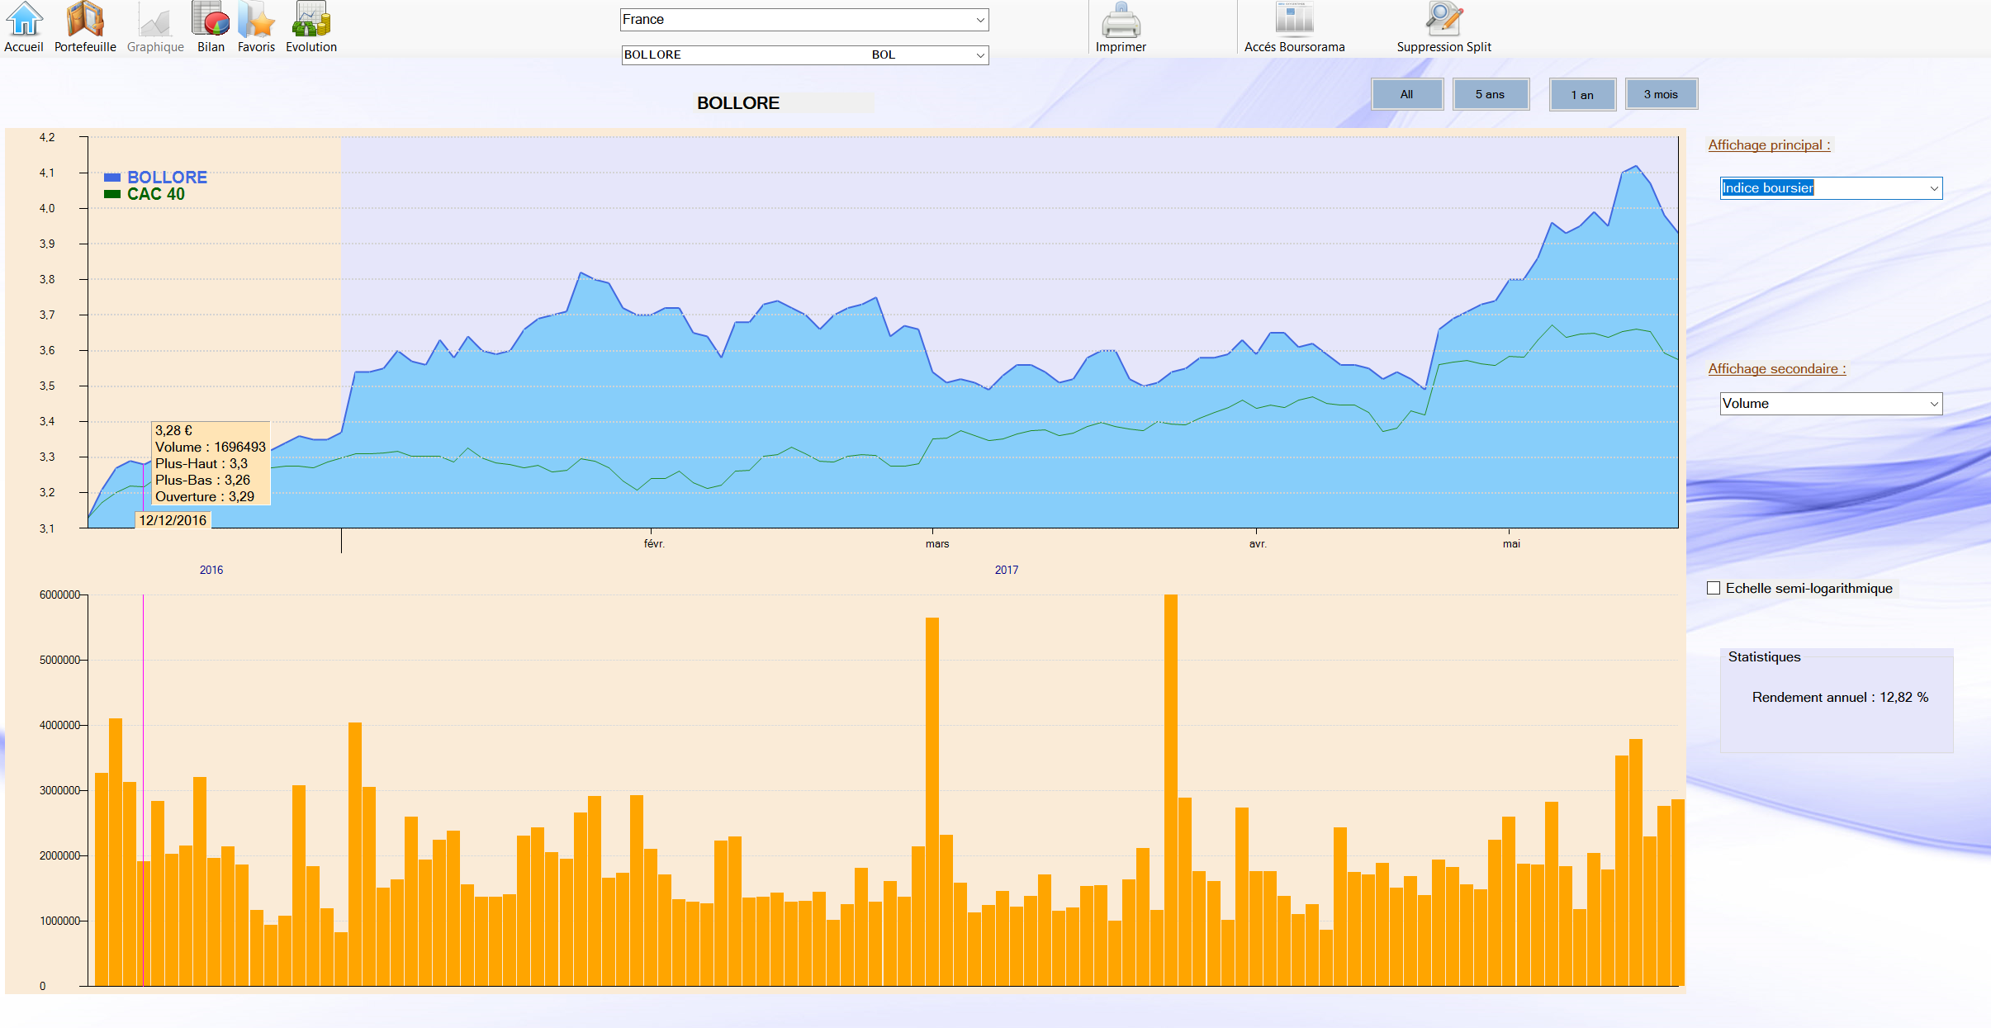
Task: Click the 2016 year label
Action: click(x=211, y=570)
